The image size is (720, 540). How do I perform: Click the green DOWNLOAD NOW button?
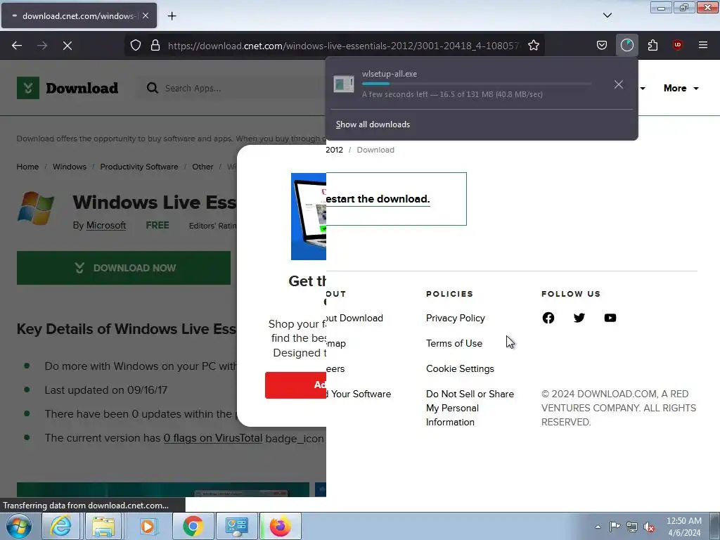coord(124,268)
